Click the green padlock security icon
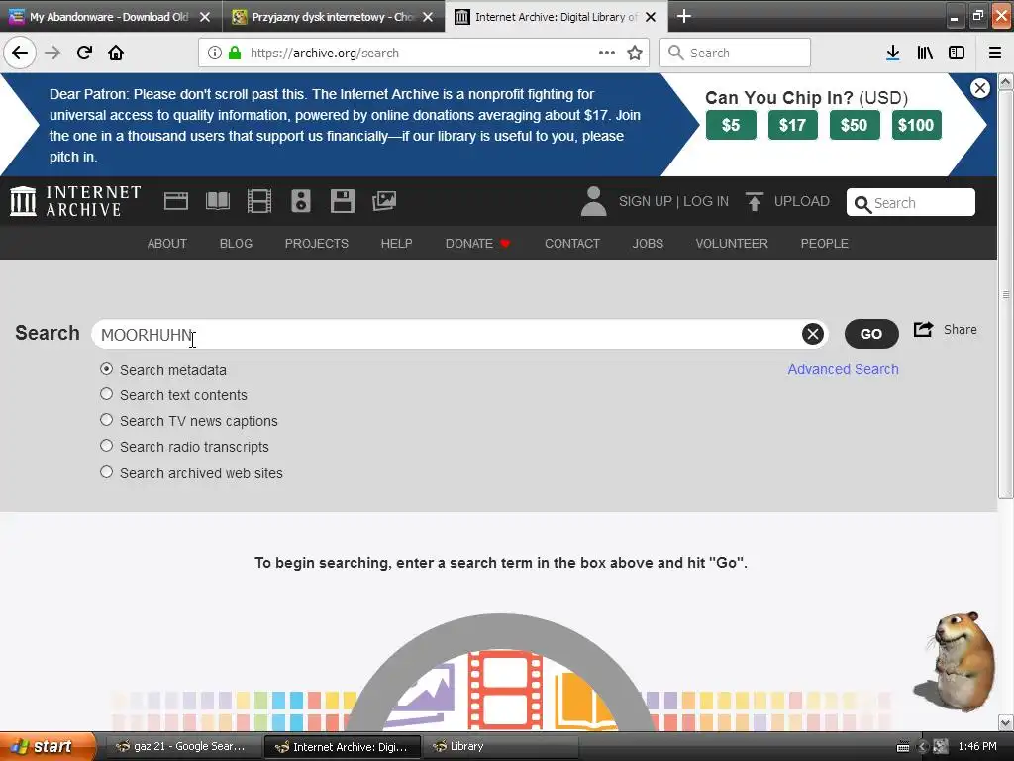 (235, 53)
